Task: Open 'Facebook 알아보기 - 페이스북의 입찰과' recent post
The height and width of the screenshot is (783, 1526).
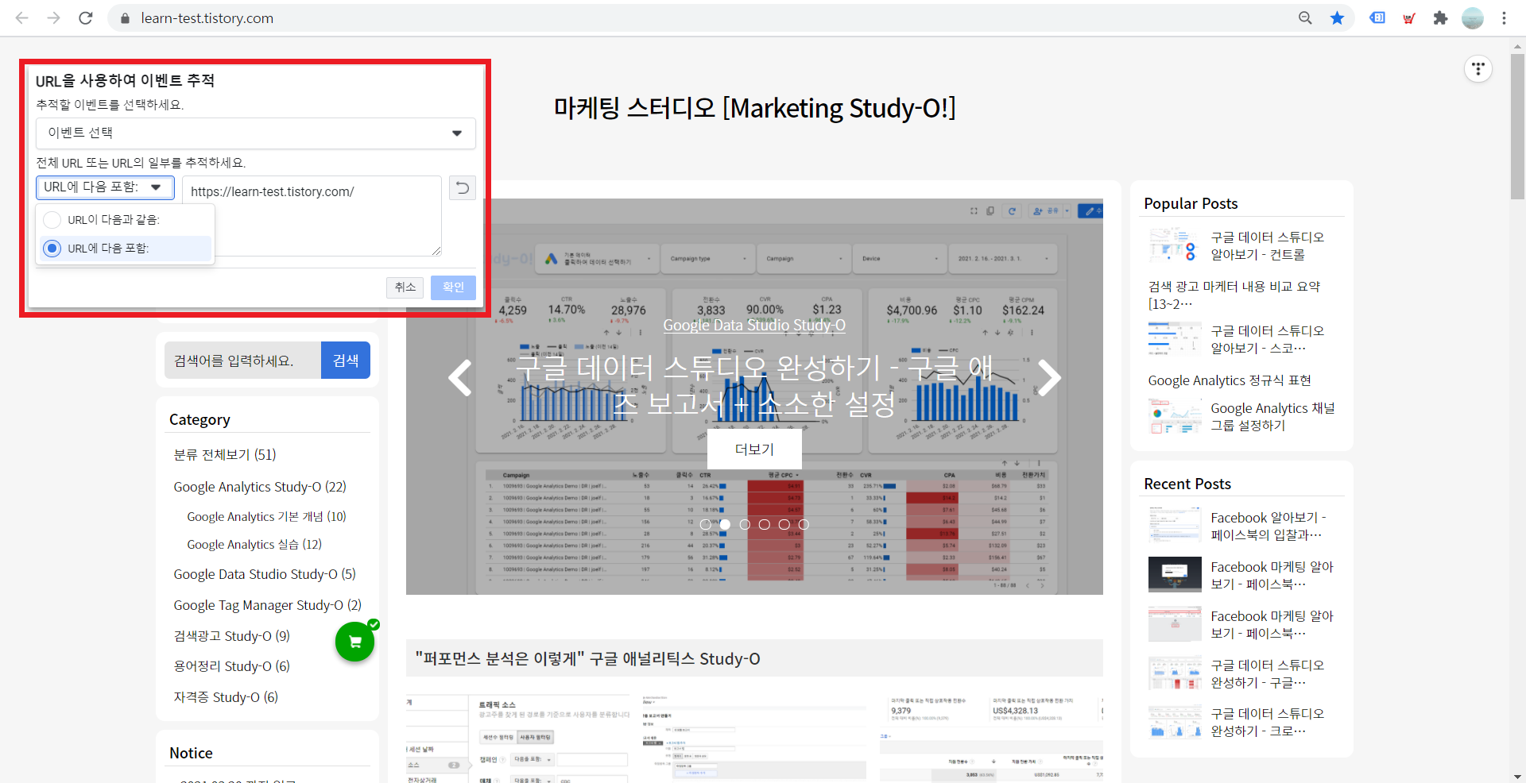Action: tap(1268, 526)
